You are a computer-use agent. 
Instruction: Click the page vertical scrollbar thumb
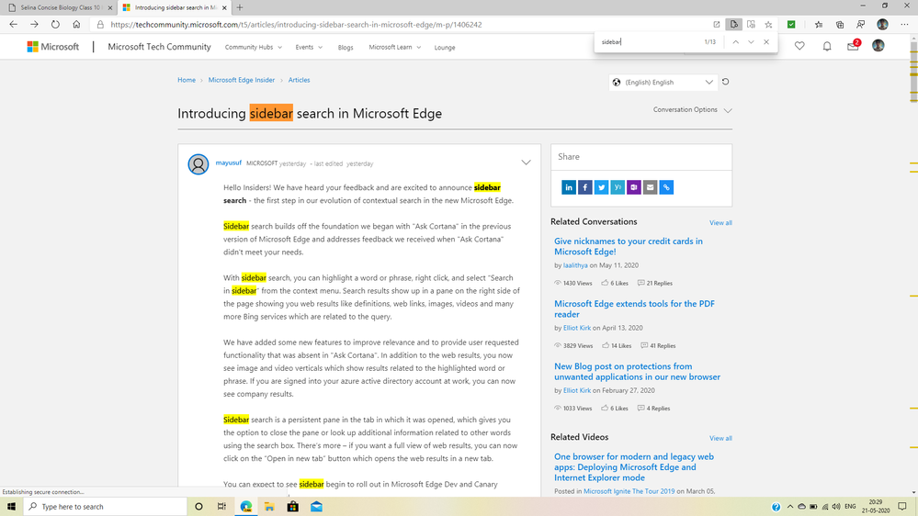[914, 72]
